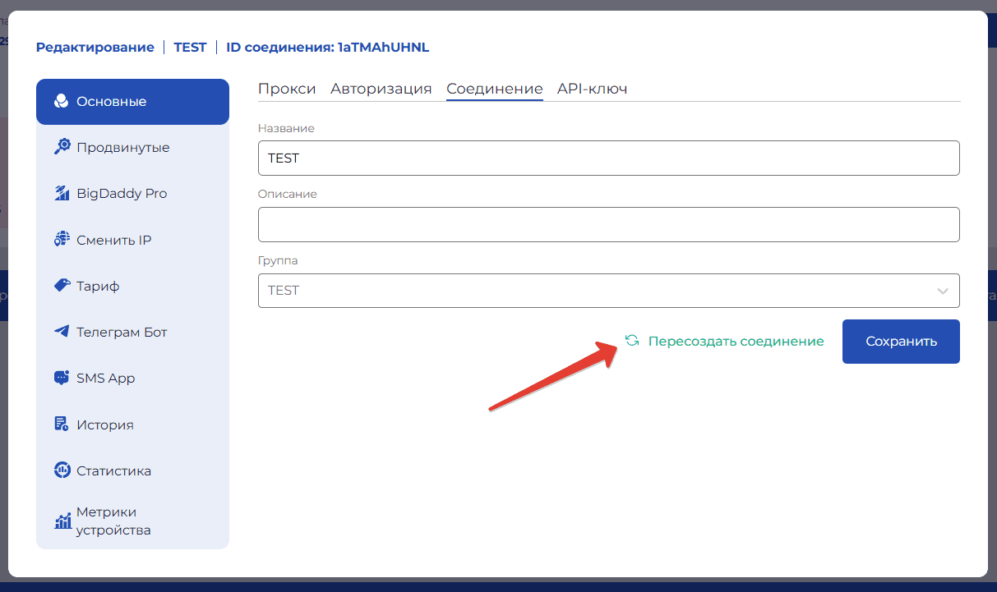Select the Телеграм Бот menu label
The width and height of the screenshot is (997, 592).
pyautogui.click(x=122, y=332)
